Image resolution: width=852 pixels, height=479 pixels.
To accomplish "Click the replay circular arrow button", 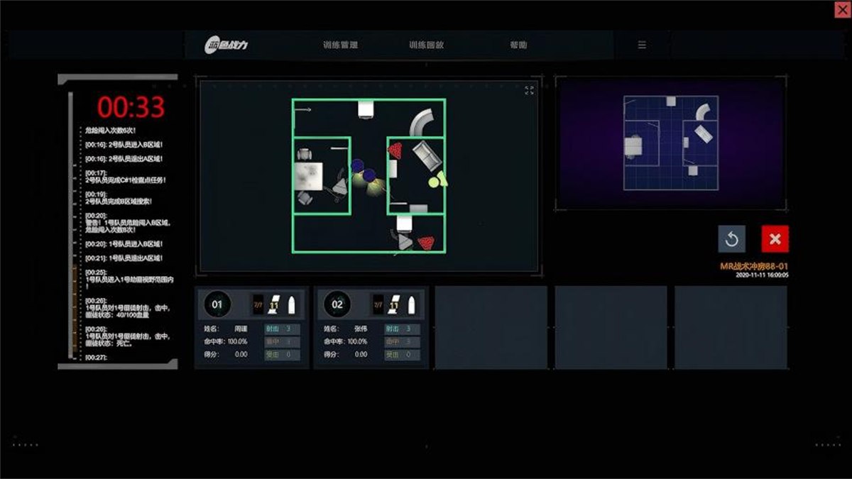I will (x=732, y=239).
